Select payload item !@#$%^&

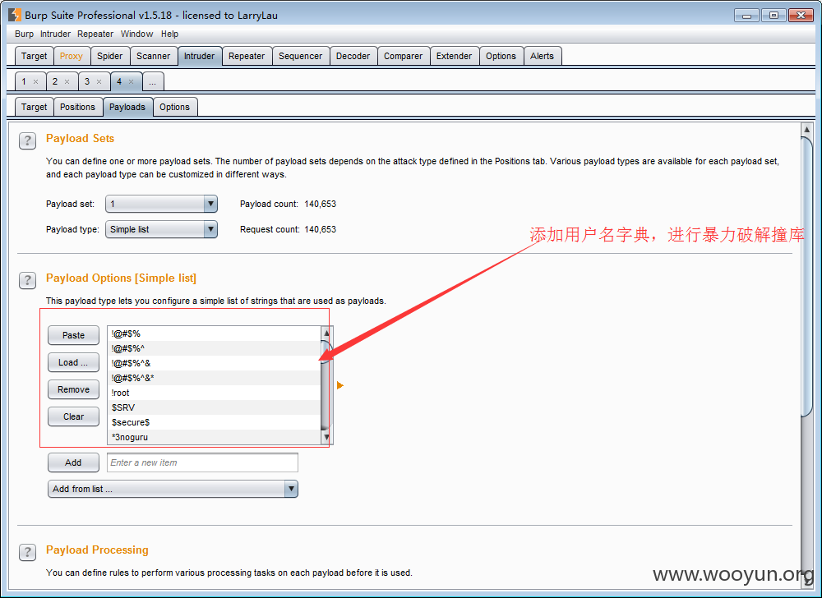(x=214, y=363)
